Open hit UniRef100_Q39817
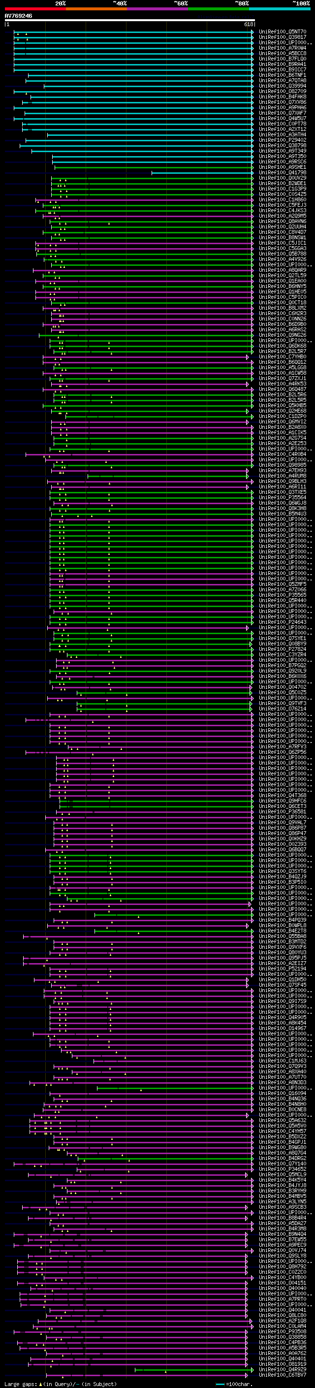Image resolution: width=315 pixels, height=1388 pixels. (x=283, y=37)
